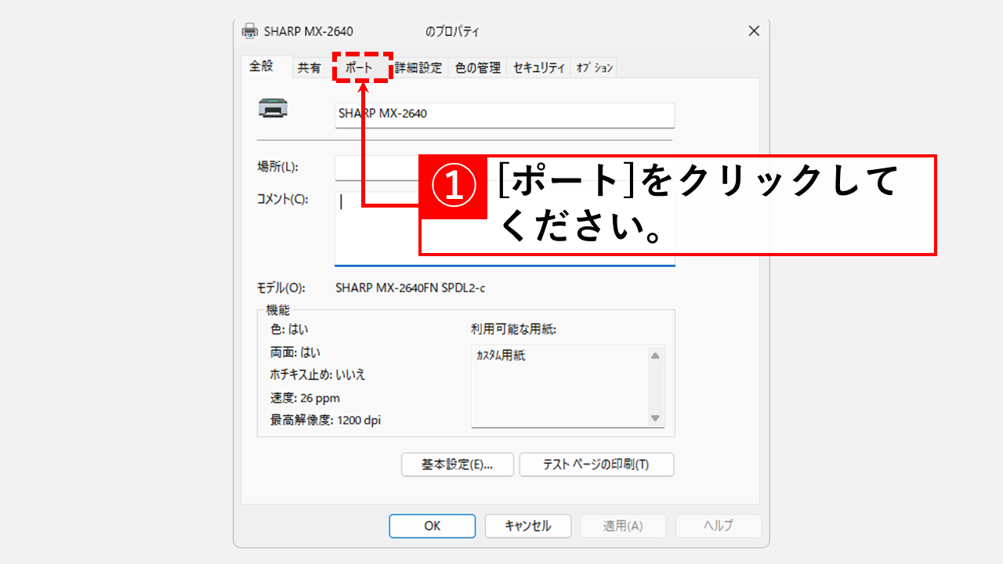Click the scrollbar of the 利用可能な用紙 list
1003x564 pixels.
[655, 384]
